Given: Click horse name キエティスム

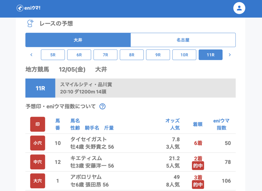Looking at the screenshot, I should (x=86, y=158).
